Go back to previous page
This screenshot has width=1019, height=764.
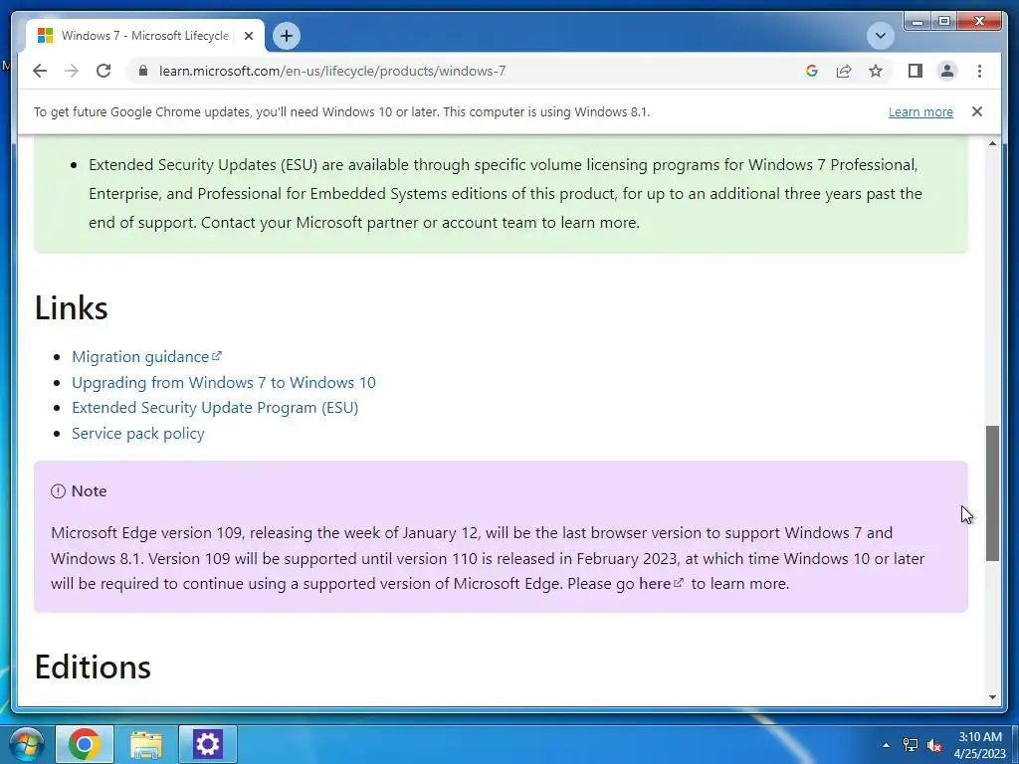click(40, 71)
